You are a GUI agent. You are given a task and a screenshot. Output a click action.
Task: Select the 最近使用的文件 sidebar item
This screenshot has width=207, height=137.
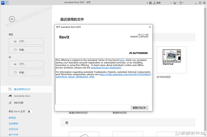[x=26, y=89]
